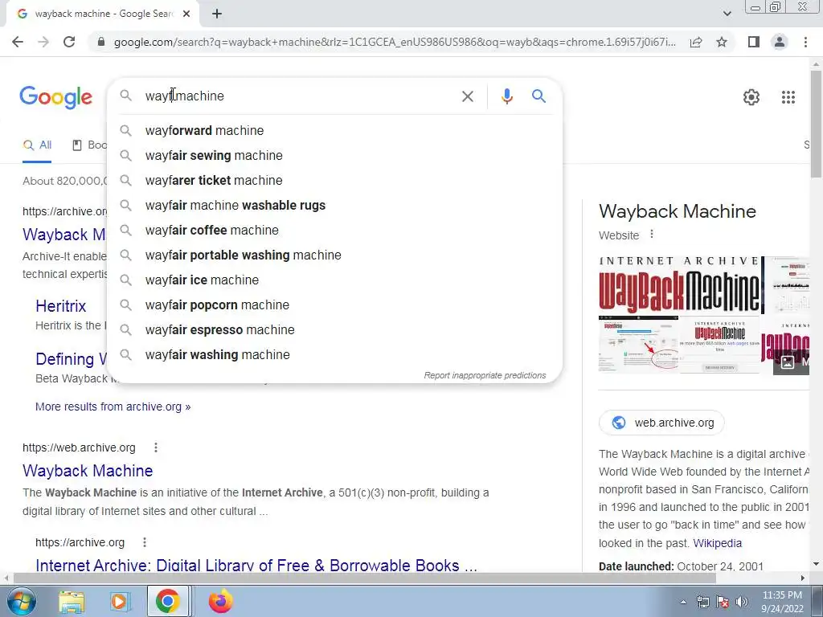Click the Google logo
Viewport: 823px width, 617px height.
55,97
